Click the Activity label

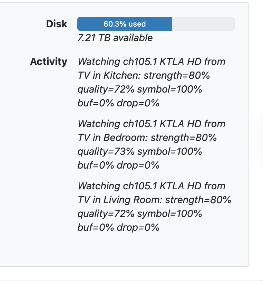click(49, 62)
